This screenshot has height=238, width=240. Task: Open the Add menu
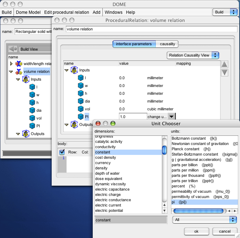pos(96,12)
